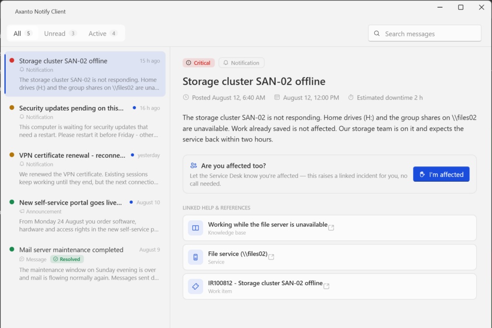Viewport: 492px width, 328px height.
Task: Click blue unread dot on self-service portal message
Action: click(x=131, y=202)
